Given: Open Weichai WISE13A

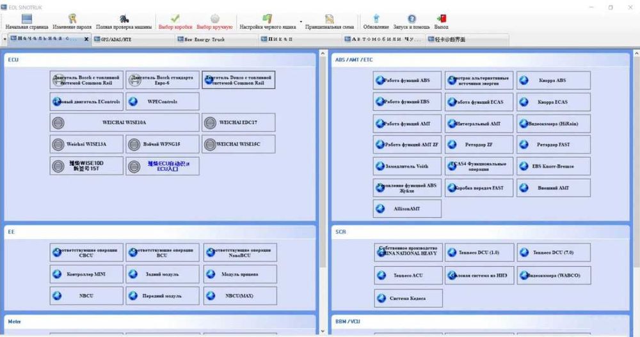Looking at the screenshot, I should 86,144.
